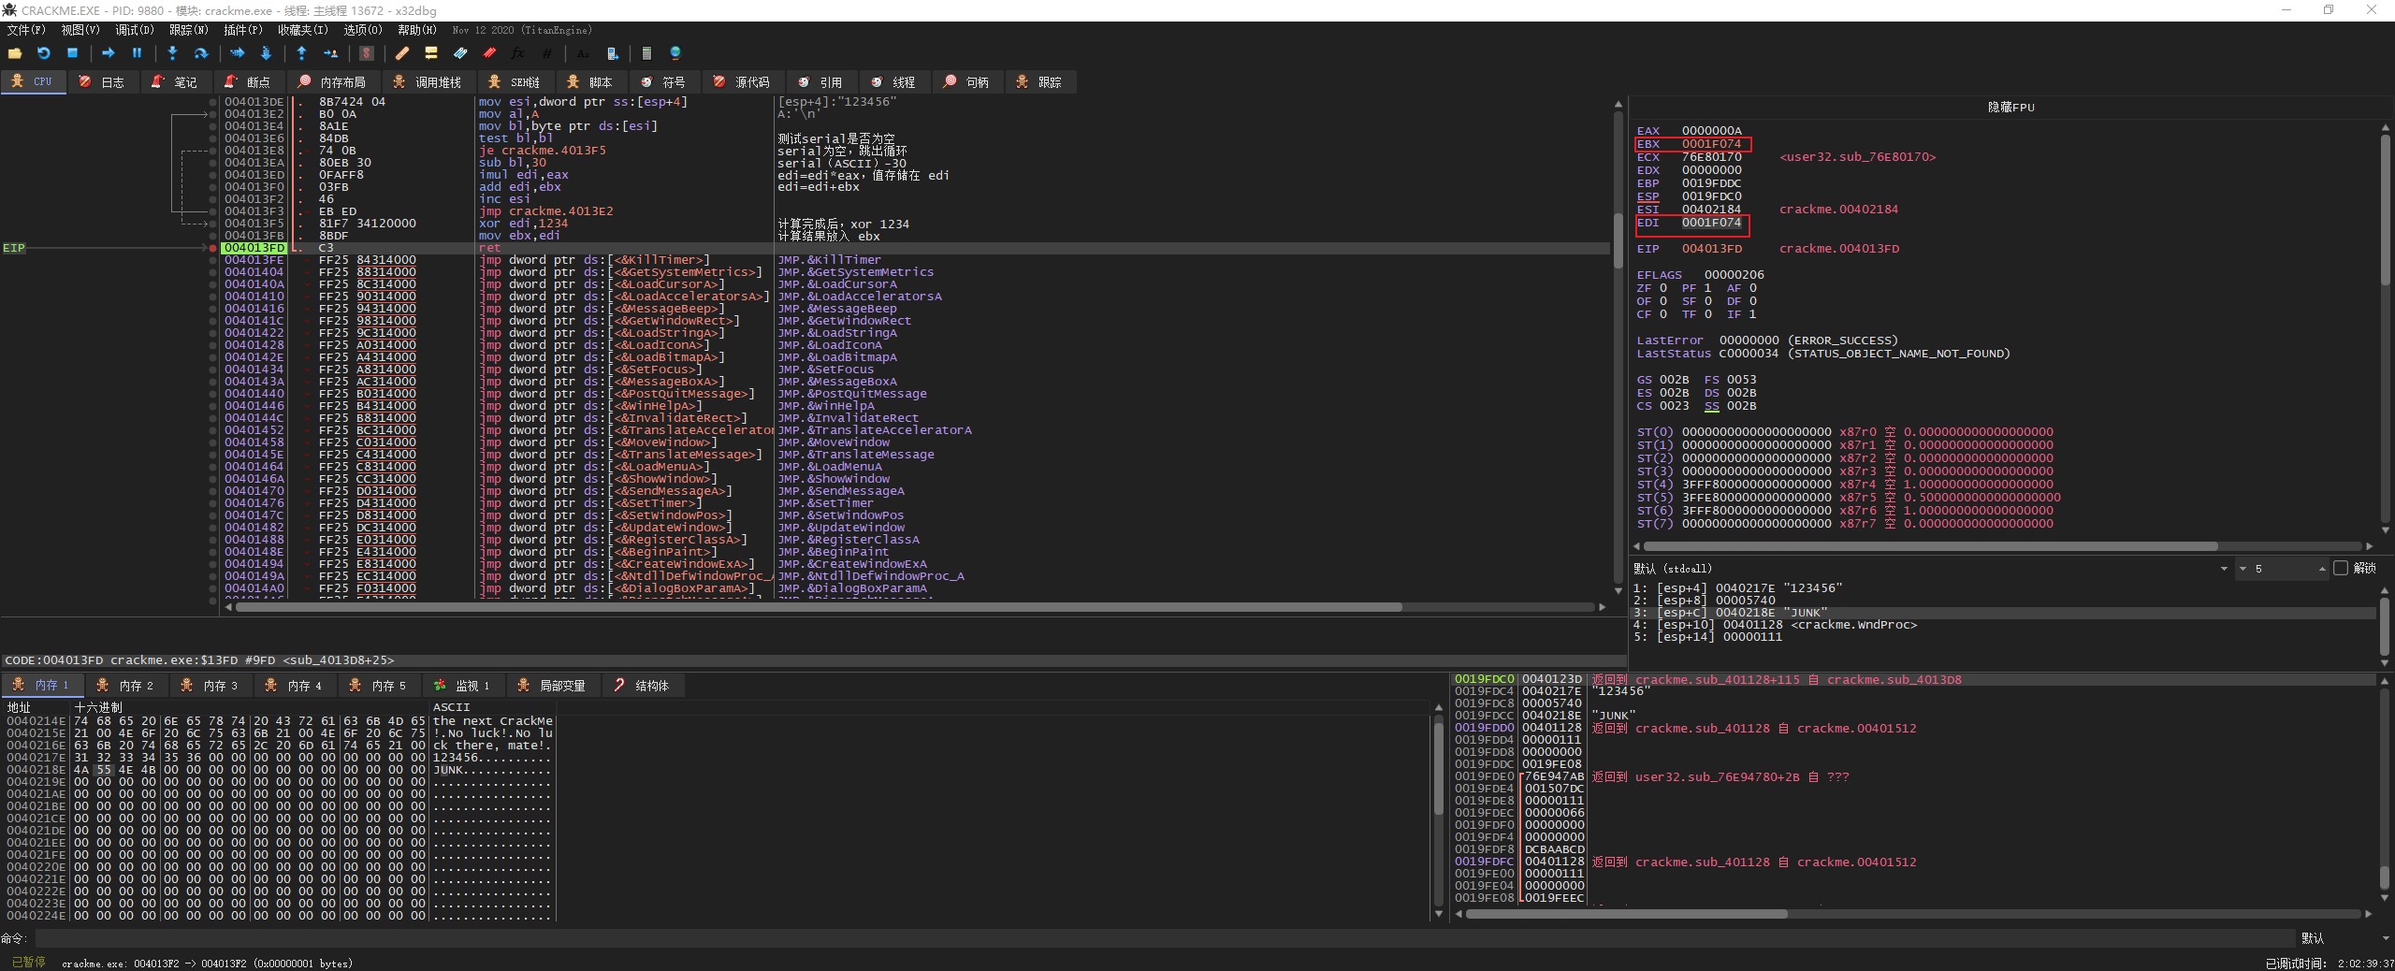Viewport: 2395px width, 971px height.
Task: Toggle breakpoint dot at address 00401404
Action: [x=213, y=272]
